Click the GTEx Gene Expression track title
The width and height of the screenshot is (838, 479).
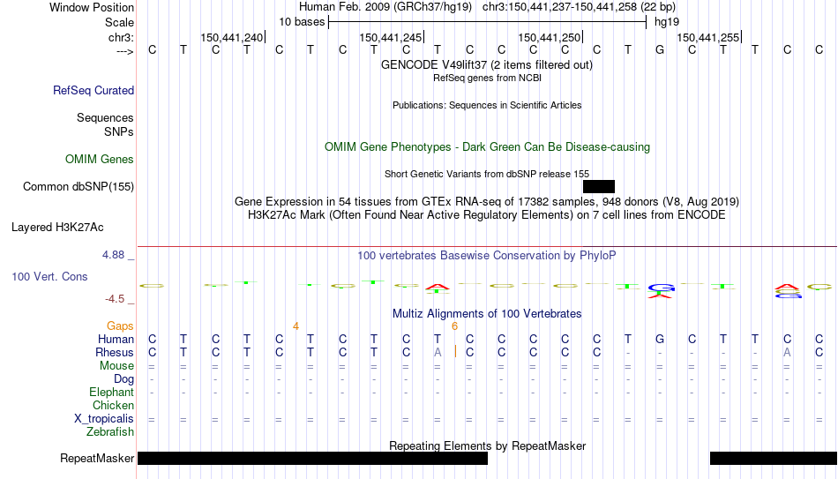pos(487,201)
